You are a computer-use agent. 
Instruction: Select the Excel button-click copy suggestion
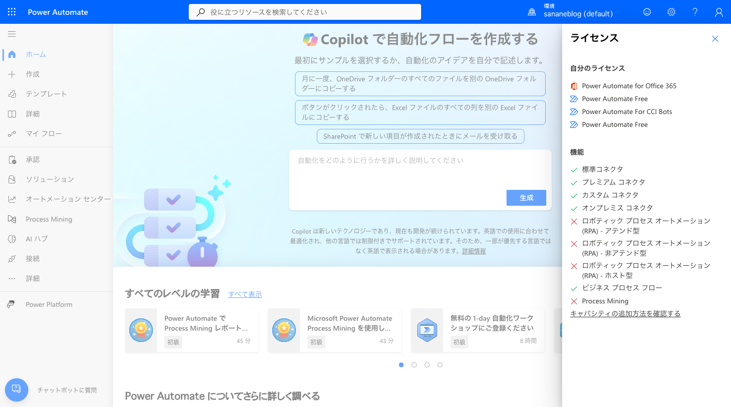point(420,113)
